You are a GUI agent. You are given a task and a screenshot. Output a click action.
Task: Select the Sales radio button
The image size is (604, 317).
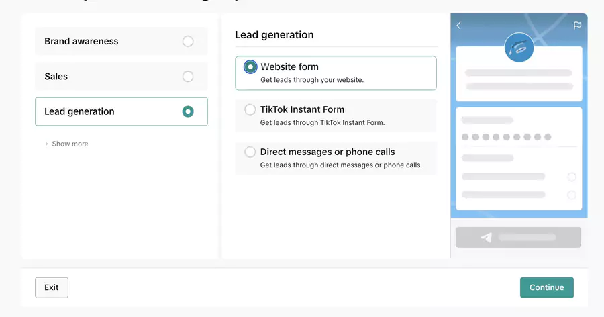pyautogui.click(x=188, y=77)
